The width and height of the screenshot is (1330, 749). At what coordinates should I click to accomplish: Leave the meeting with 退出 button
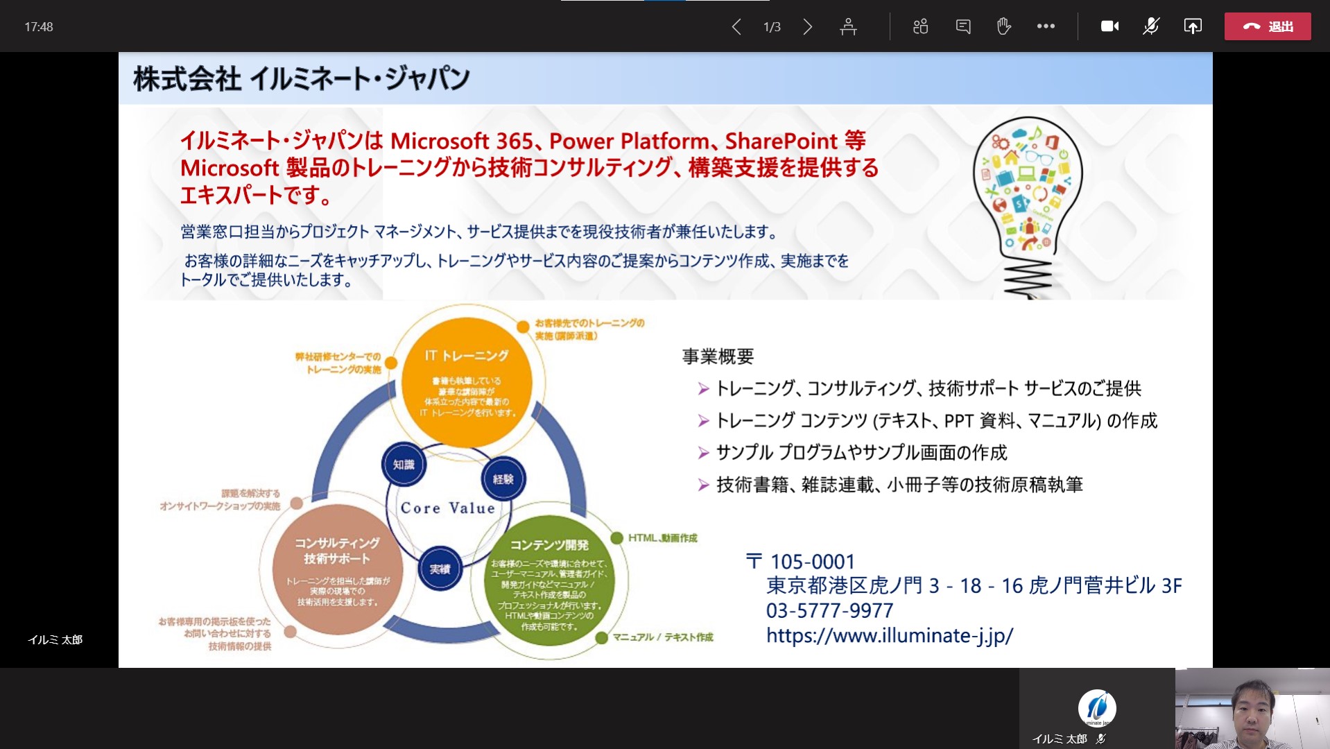click(1268, 26)
